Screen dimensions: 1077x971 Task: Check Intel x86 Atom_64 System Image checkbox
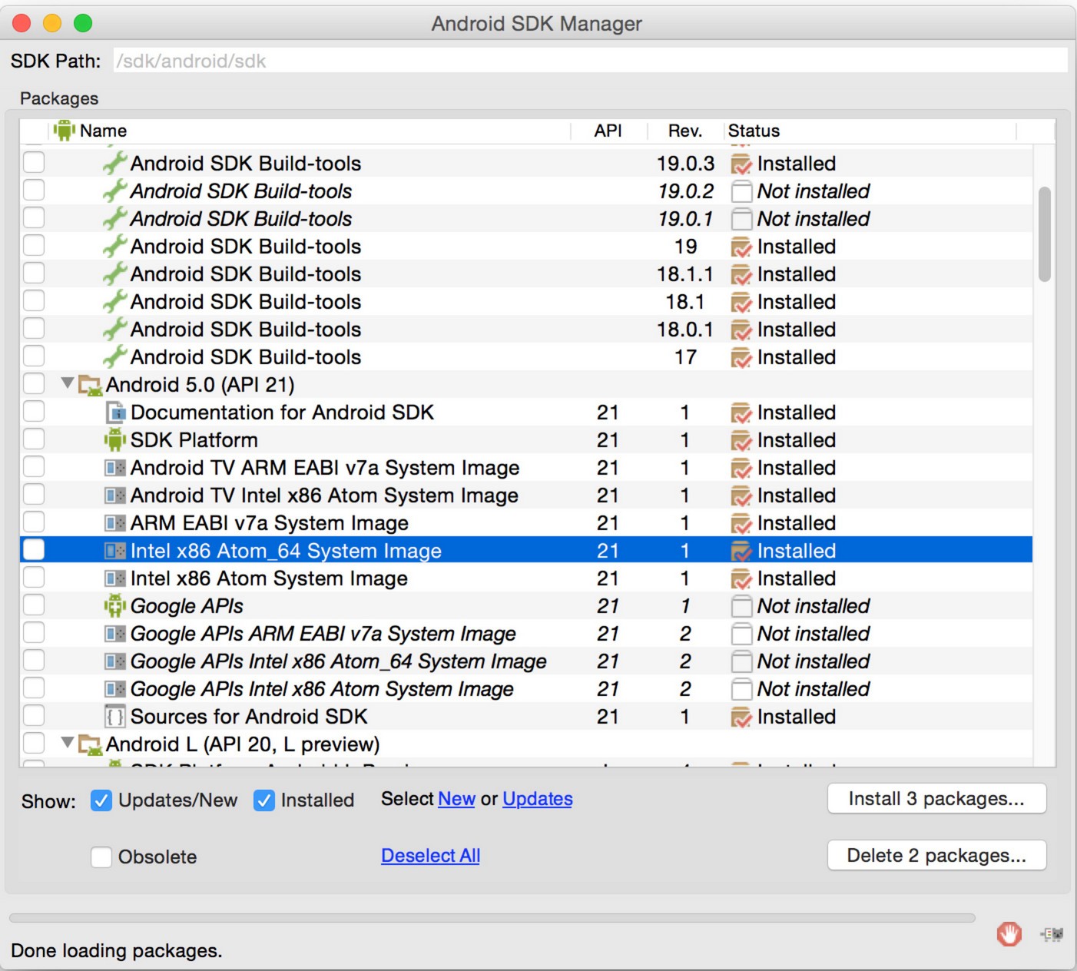point(34,549)
